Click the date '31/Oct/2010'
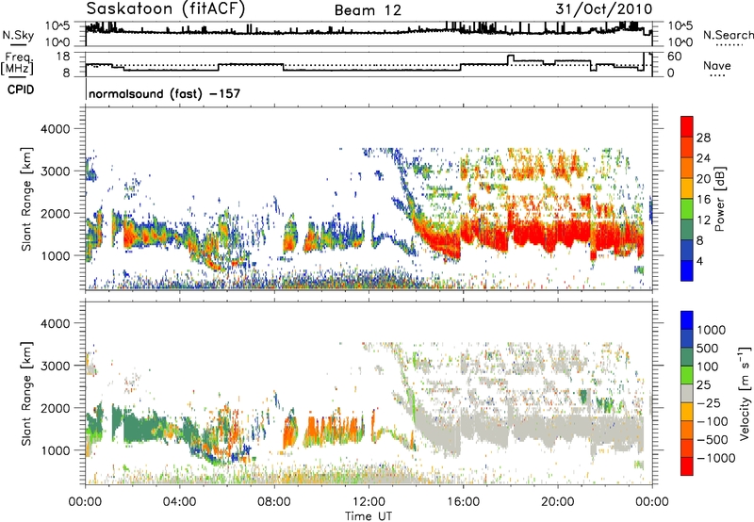Screen dimensions: 754x522 [x=604, y=8]
